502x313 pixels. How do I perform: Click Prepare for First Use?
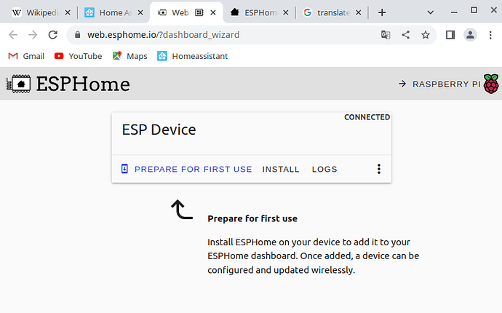click(x=187, y=169)
